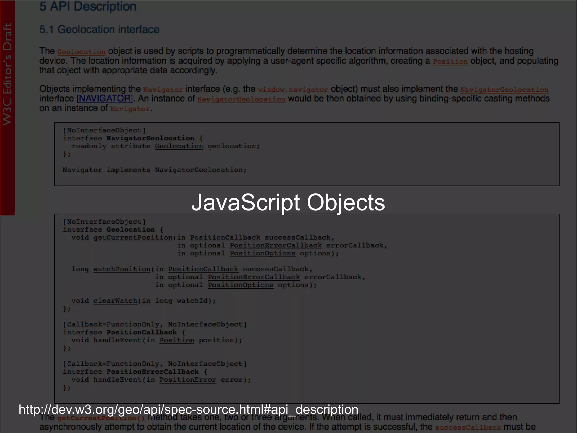Open the Geolocation link in the first paragraph
The width and height of the screenshot is (577, 433).
coord(81,52)
